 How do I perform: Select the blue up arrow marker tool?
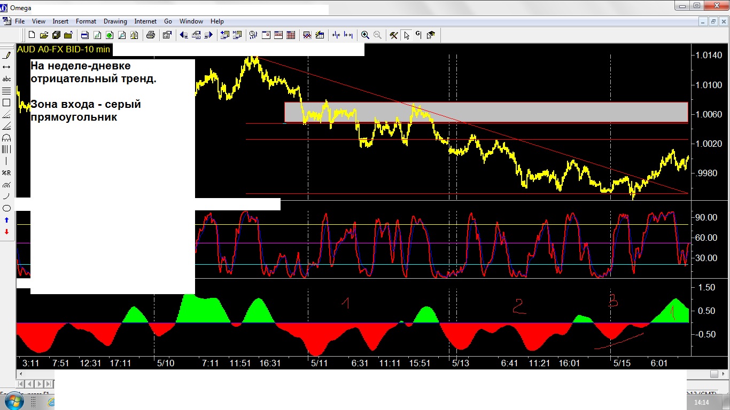pyautogui.click(x=7, y=220)
